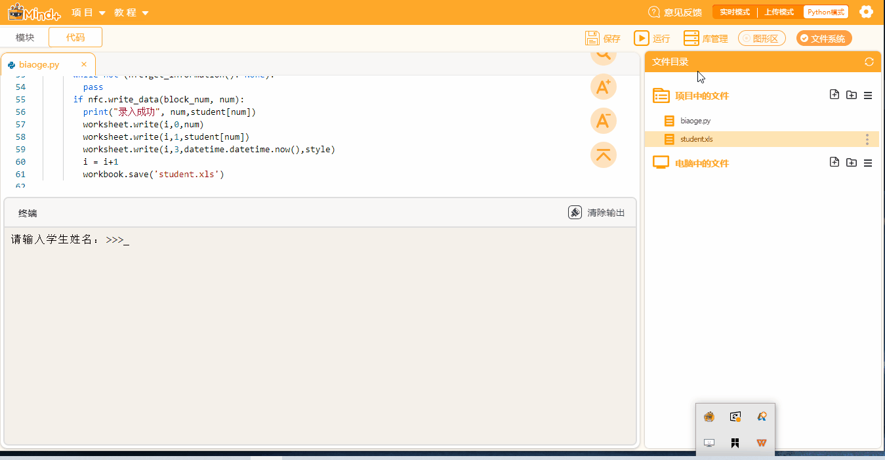Click the 运行 run button
Viewport: 885px width, 460px height.
[652, 38]
